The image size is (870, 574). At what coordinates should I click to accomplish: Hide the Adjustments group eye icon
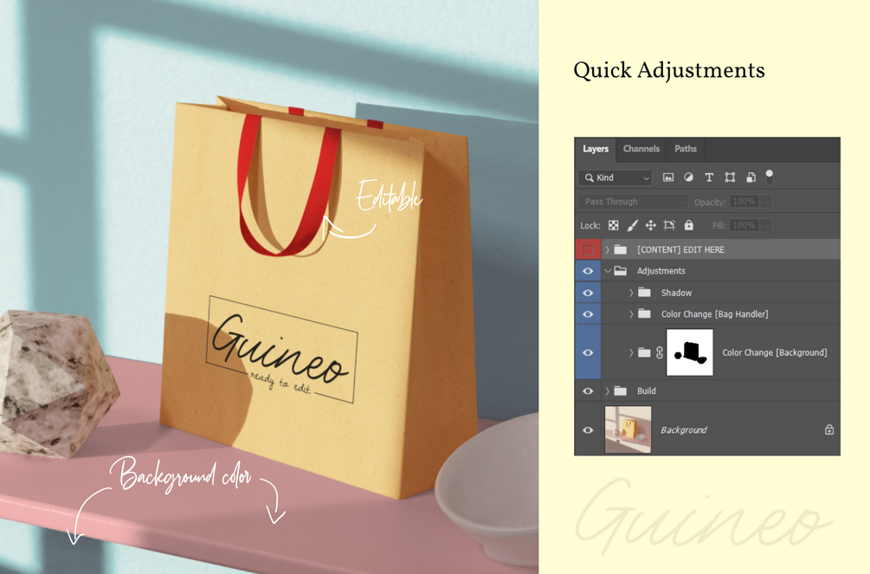tap(588, 271)
